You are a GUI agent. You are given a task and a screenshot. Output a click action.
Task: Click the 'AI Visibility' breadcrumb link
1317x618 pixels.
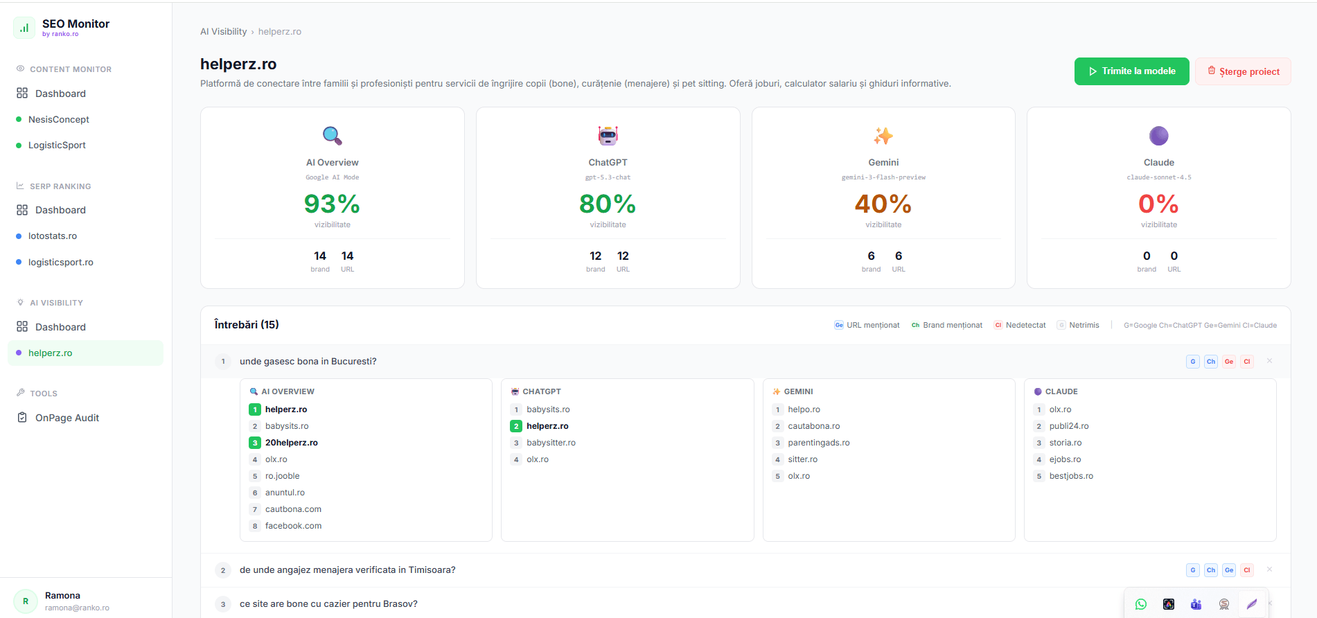[x=223, y=32]
